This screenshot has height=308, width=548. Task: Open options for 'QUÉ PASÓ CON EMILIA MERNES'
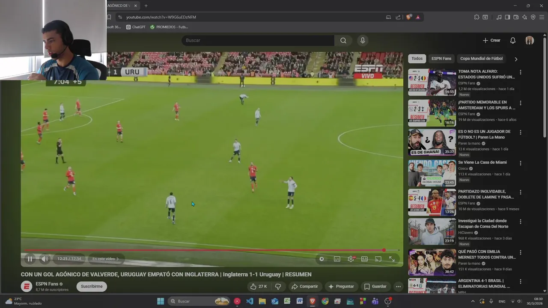[521, 252]
